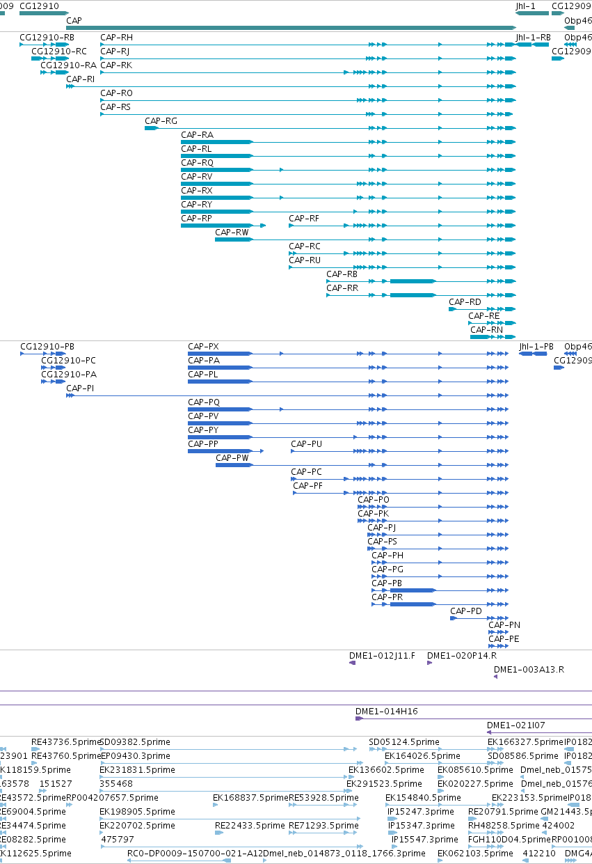Select transcript CAP-RW
This screenshot has width=592, height=864.
point(365,239)
